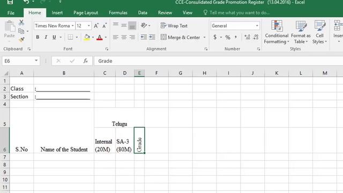Apply Accounting number format dollar sign

[215, 37]
